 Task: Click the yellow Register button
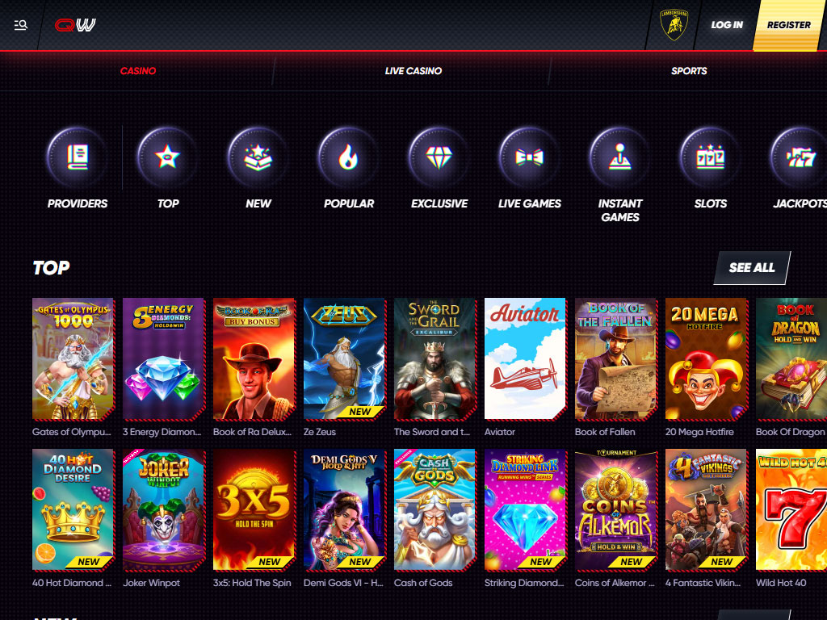tap(789, 25)
